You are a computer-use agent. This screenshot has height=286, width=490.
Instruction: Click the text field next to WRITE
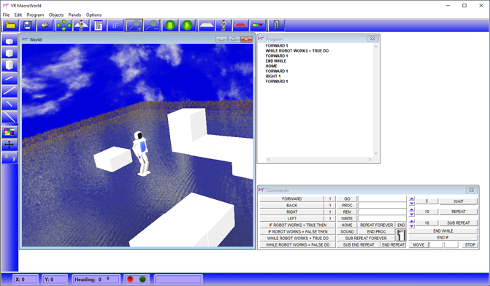click(x=382, y=219)
